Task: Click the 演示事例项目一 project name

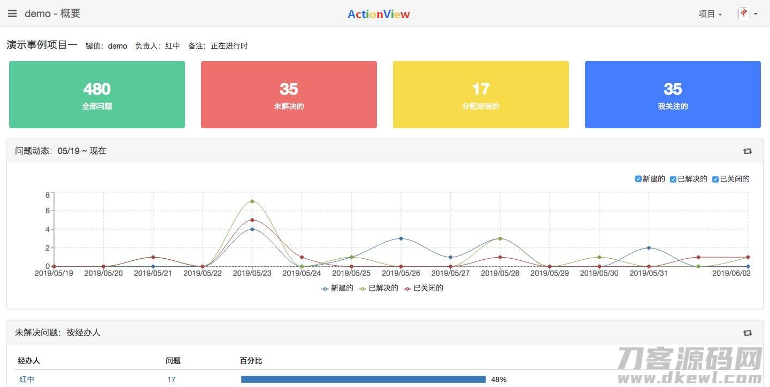Action: [x=42, y=45]
